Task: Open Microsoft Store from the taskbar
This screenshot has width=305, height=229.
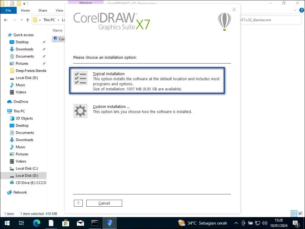Action: click(x=66, y=223)
